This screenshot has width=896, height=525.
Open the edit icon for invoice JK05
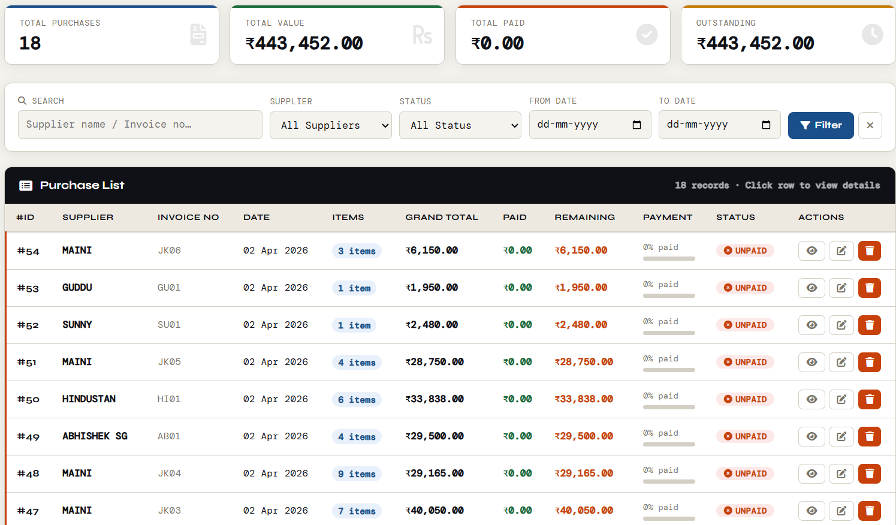841,362
